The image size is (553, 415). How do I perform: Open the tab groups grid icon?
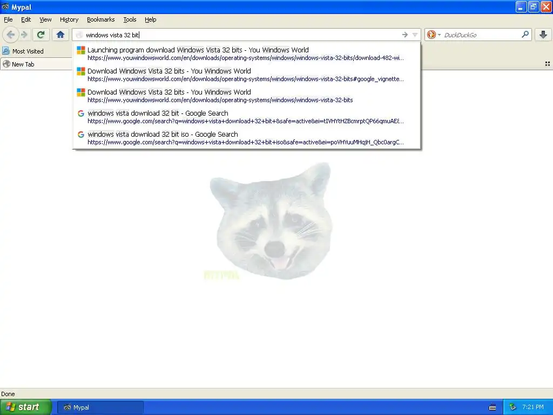tap(548, 64)
